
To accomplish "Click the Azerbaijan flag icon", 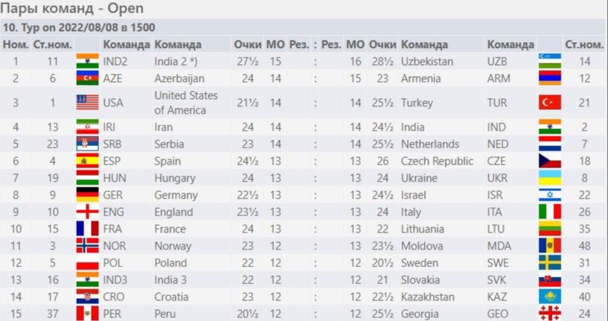I will [87, 77].
